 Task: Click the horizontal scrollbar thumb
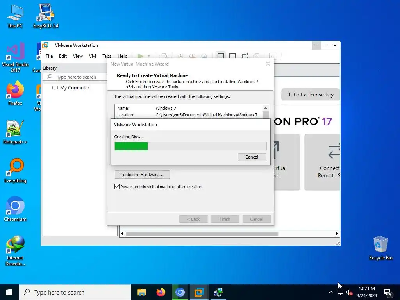(202, 234)
